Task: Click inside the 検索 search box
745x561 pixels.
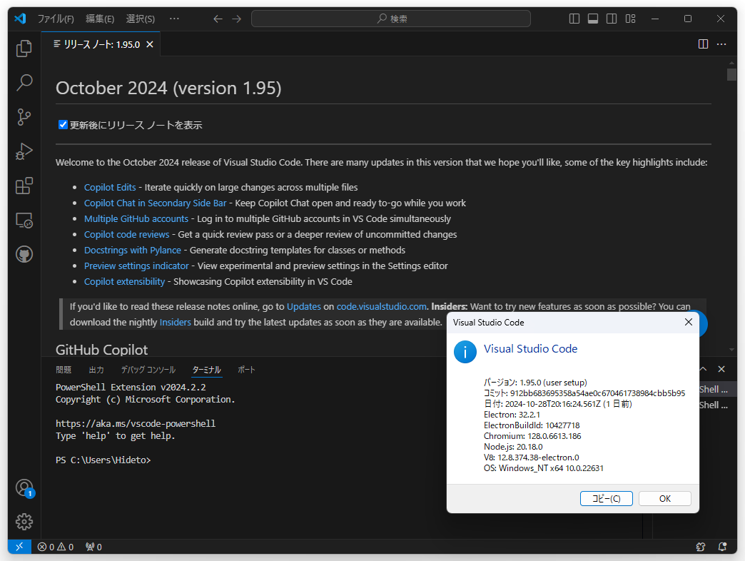Action: click(390, 18)
